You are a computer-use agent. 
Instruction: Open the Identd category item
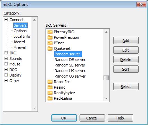19,42
